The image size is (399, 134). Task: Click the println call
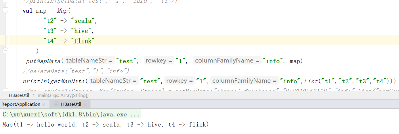coord(35,81)
